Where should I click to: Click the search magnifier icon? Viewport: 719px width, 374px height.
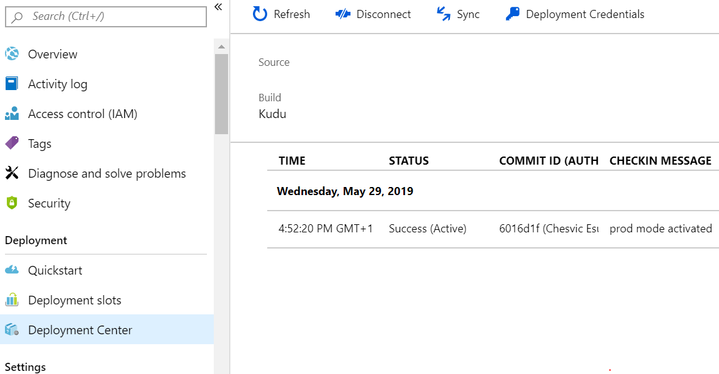point(17,17)
